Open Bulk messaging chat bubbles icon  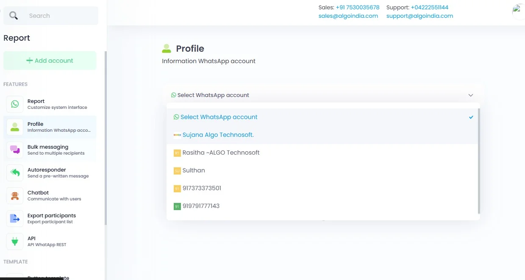tap(15, 150)
